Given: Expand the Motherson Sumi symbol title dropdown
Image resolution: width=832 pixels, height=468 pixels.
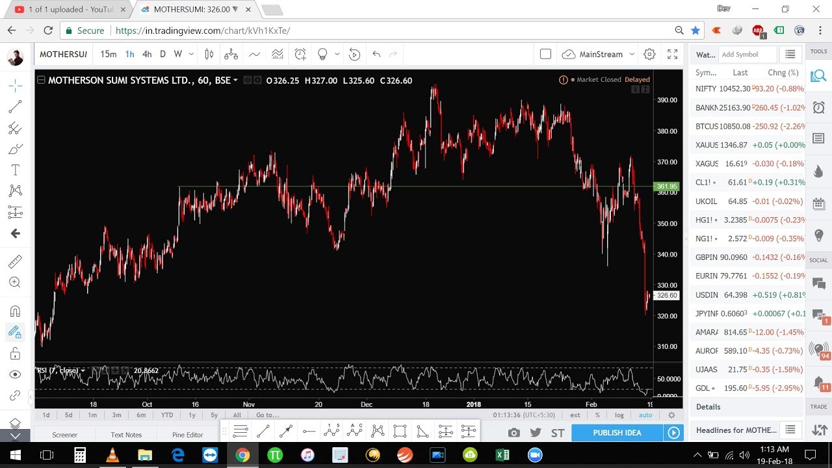Looking at the screenshot, I should [235, 81].
